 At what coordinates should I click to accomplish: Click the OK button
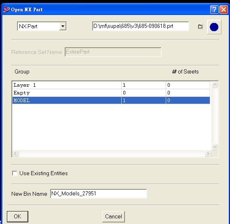click(x=17, y=216)
